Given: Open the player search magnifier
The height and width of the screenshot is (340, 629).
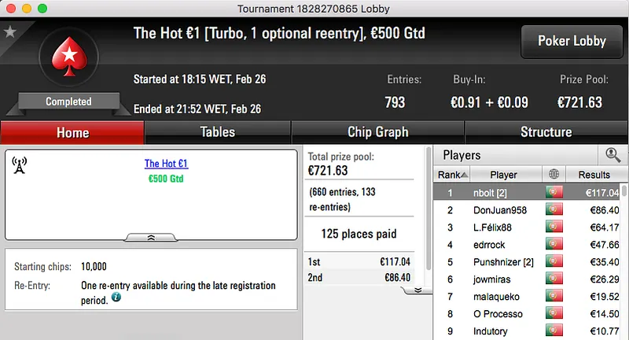Looking at the screenshot, I should [x=612, y=155].
